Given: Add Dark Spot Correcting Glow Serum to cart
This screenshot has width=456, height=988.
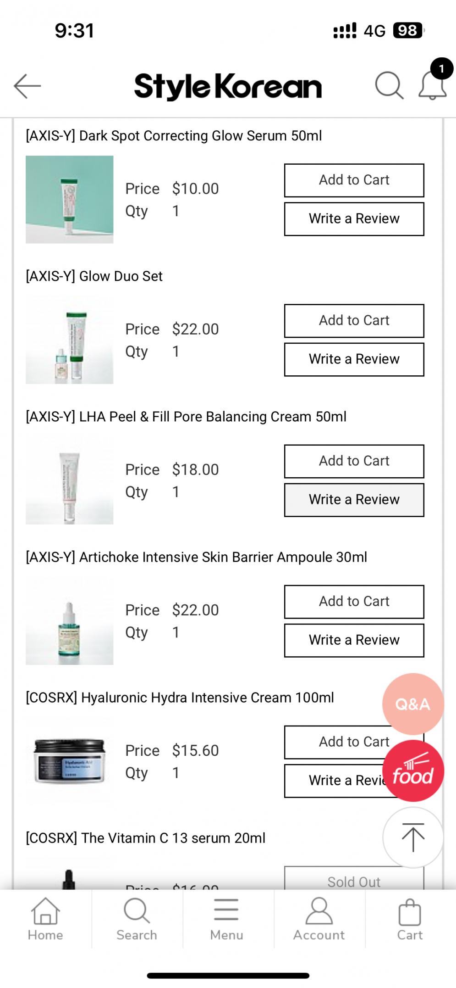Looking at the screenshot, I should tap(354, 180).
